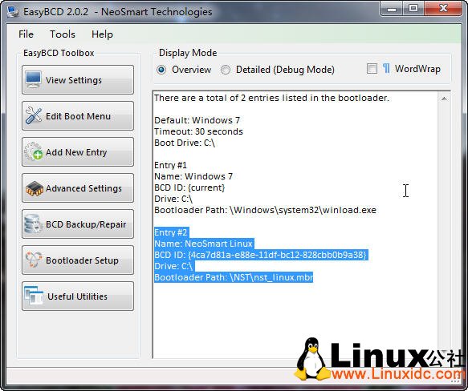This screenshot has height=391, width=468.
Task: Maximize the EasyBCD window
Action: (413, 9)
